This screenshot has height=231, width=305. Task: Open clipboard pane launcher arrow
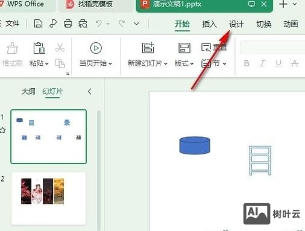(68, 74)
